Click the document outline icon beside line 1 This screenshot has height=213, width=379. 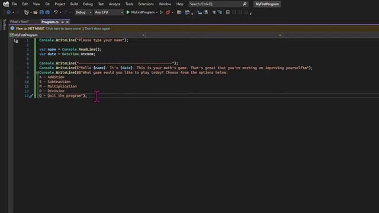(x=16, y=41)
